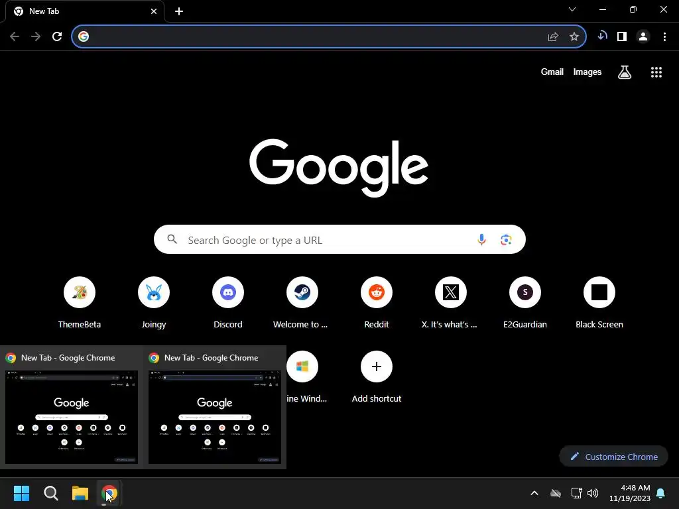
Task: Open a new tab with plus button
Action: (179, 11)
